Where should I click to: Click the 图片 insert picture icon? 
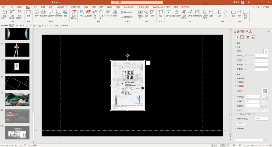click(37, 13)
